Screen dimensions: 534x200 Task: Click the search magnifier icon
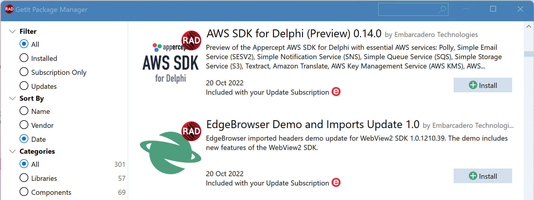click(442, 9)
